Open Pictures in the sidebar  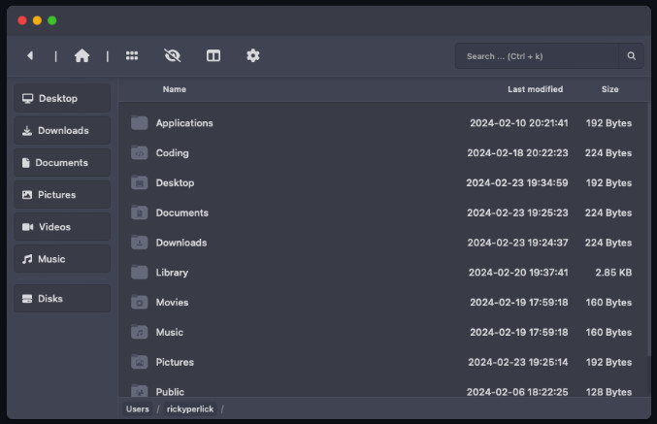(x=62, y=195)
